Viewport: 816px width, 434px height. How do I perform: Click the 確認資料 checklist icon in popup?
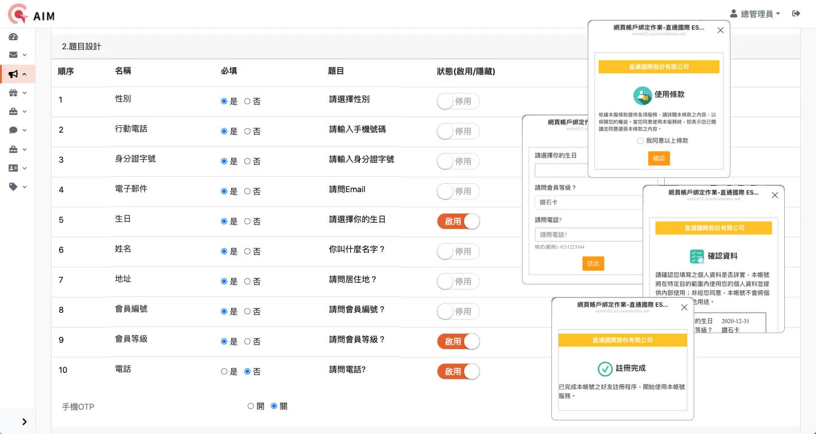tap(696, 256)
